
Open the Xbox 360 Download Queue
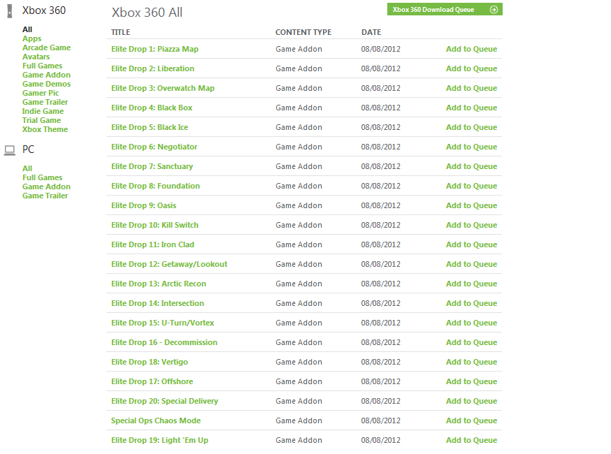445,9
